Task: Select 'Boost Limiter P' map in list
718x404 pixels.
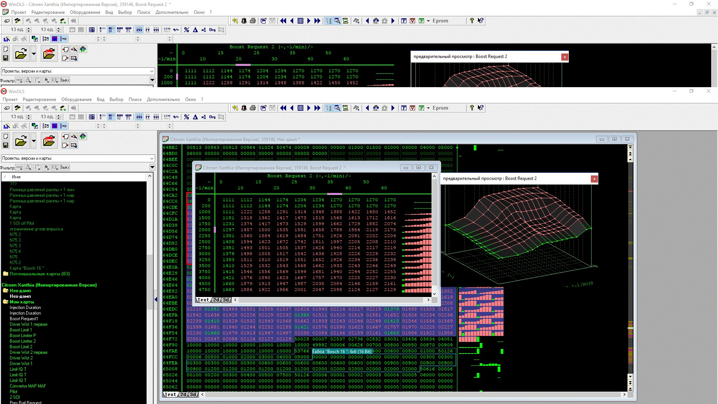Action: [x=23, y=336]
